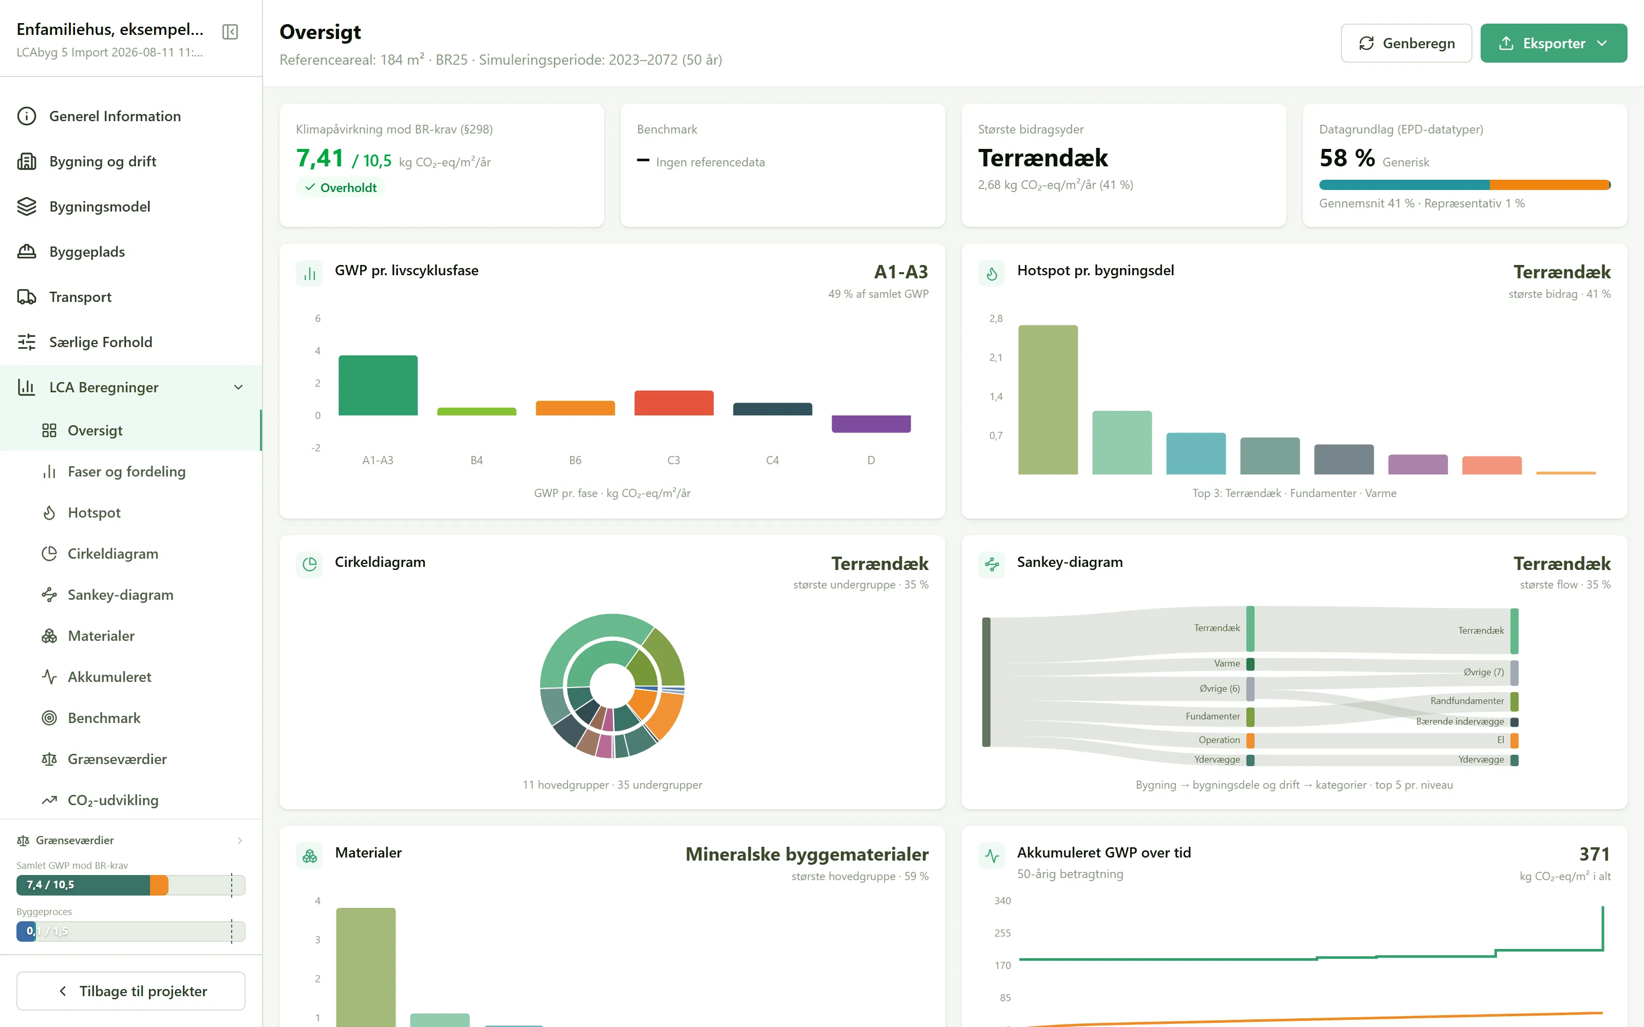Click the Sankey-diagram card icon
The height and width of the screenshot is (1027, 1644).
pyautogui.click(x=992, y=564)
